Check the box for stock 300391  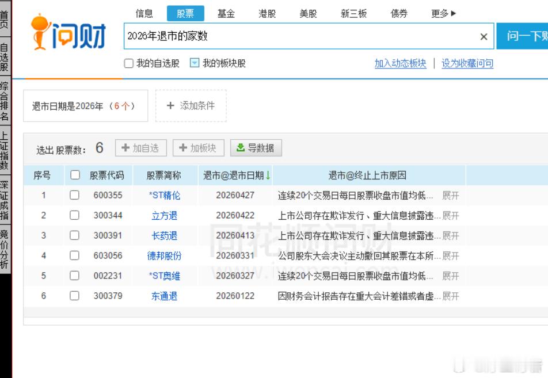click(x=74, y=235)
